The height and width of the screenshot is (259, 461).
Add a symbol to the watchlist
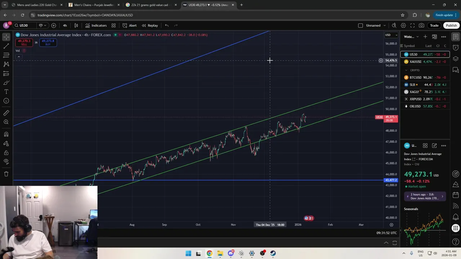pyautogui.click(x=425, y=37)
